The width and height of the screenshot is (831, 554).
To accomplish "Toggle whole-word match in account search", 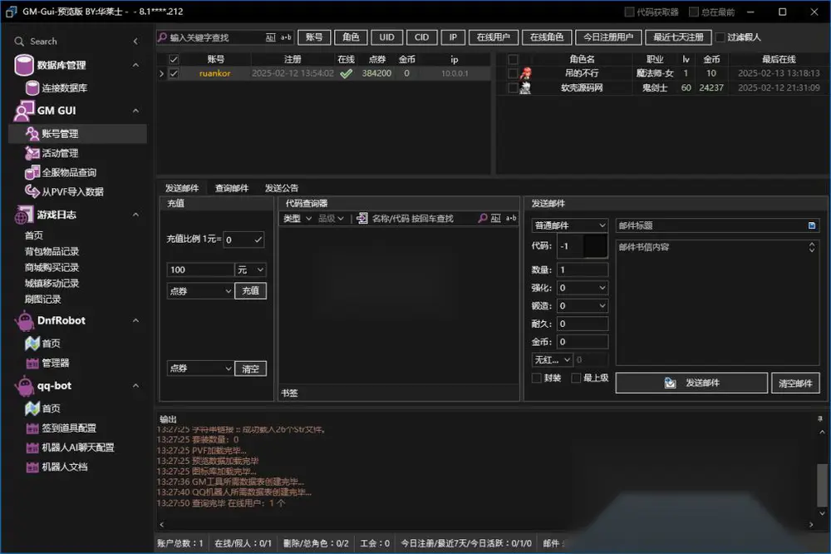I will [271, 37].
